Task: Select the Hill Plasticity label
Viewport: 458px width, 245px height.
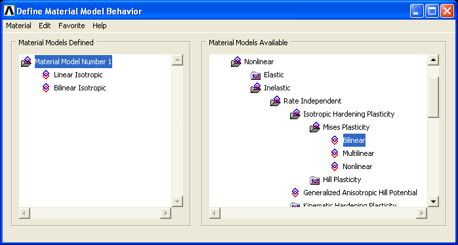Action: (x=342, y=179)
